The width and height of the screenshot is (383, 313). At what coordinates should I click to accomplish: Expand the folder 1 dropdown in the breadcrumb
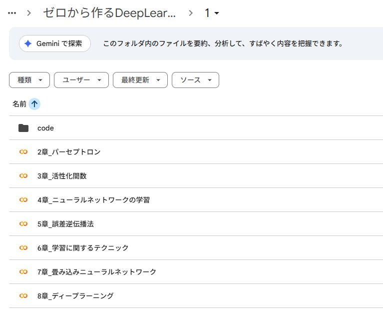(212, 13)
